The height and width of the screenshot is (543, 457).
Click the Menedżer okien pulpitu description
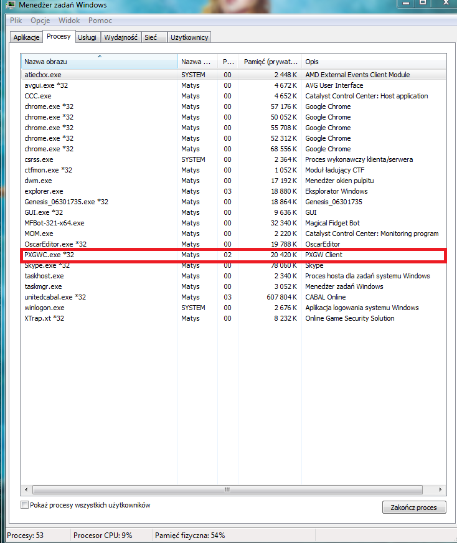pos(339,181)
